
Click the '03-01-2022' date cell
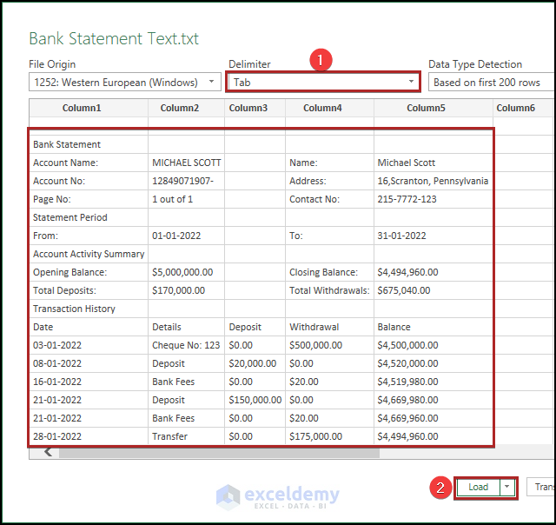pyautogui.click(x=89, y=345)
